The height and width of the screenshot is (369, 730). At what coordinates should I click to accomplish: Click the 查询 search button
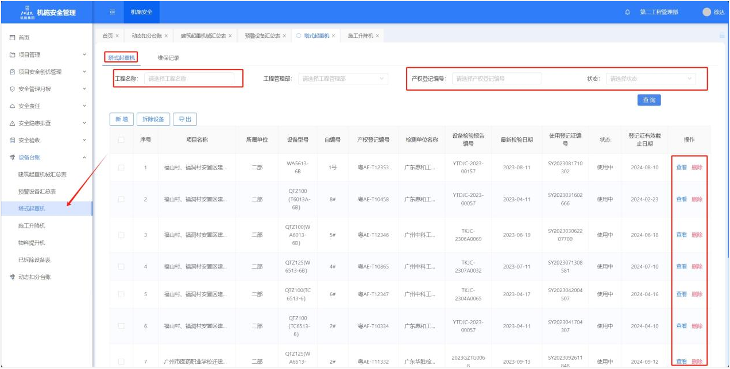649,100
